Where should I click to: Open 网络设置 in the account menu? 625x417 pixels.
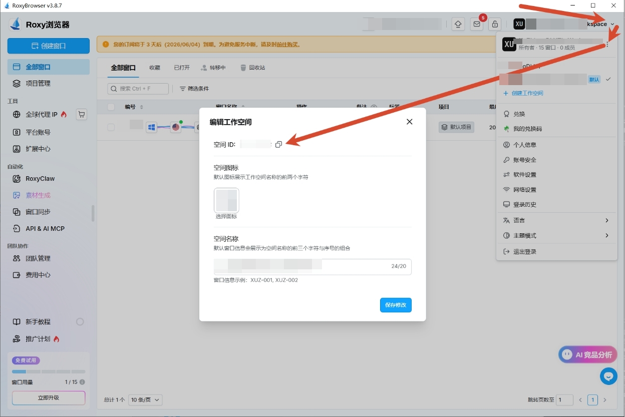pos(556,190)
